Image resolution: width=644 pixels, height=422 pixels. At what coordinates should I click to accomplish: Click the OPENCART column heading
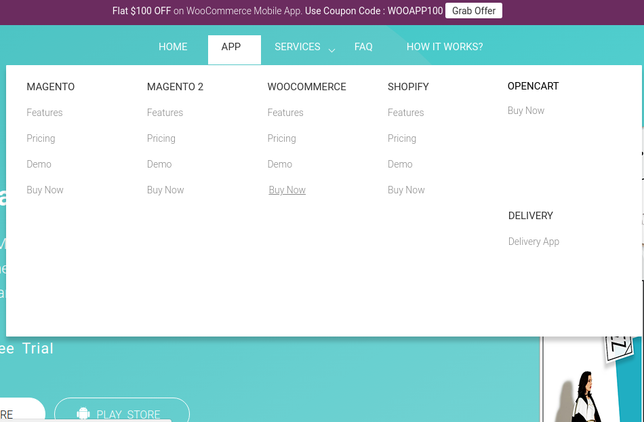[x=533, y=86]
